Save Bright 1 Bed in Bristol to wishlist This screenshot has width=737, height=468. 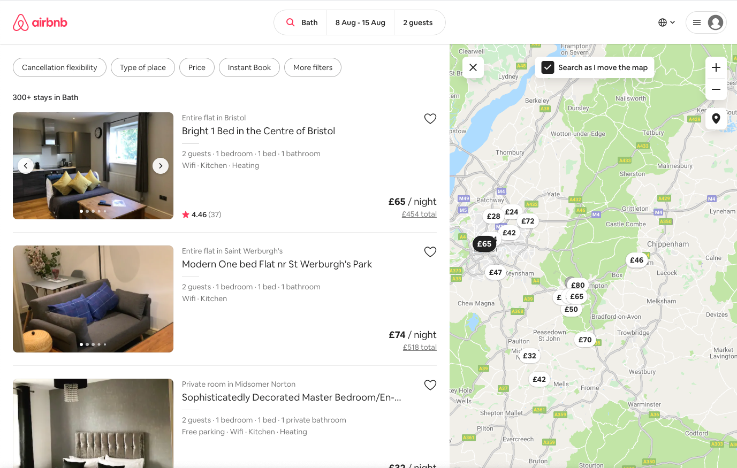coord(430,119)
